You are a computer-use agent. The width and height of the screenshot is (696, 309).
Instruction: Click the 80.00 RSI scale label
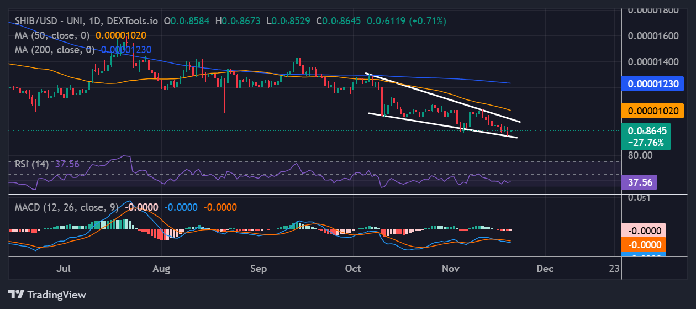point(640,155)
